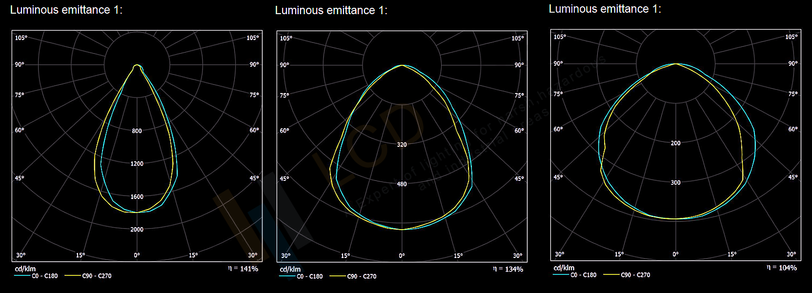Click the 320 intensity ring label
This screenshot has height=293, width=812.
click(402, 145)
